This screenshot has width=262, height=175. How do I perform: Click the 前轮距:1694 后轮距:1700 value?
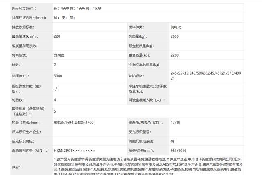coord(74,123)
